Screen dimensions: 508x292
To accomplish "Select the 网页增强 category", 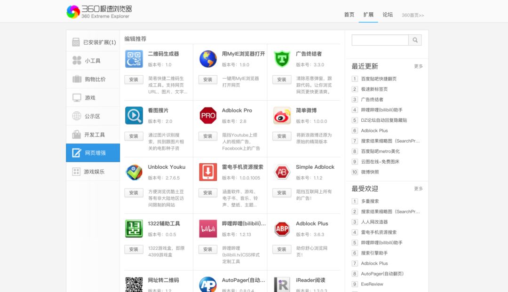I will coord(93,153).
